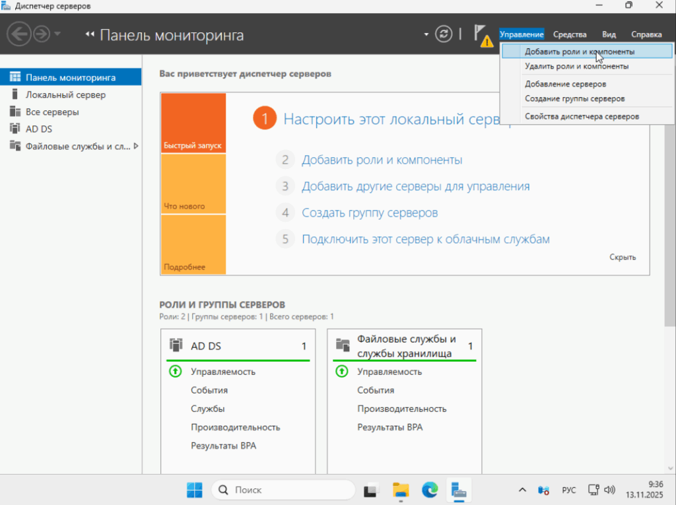Select Все серверы in sidebar
Image resolution: width=676 pixels, height=505 pixels.
[x=71, y=112]
